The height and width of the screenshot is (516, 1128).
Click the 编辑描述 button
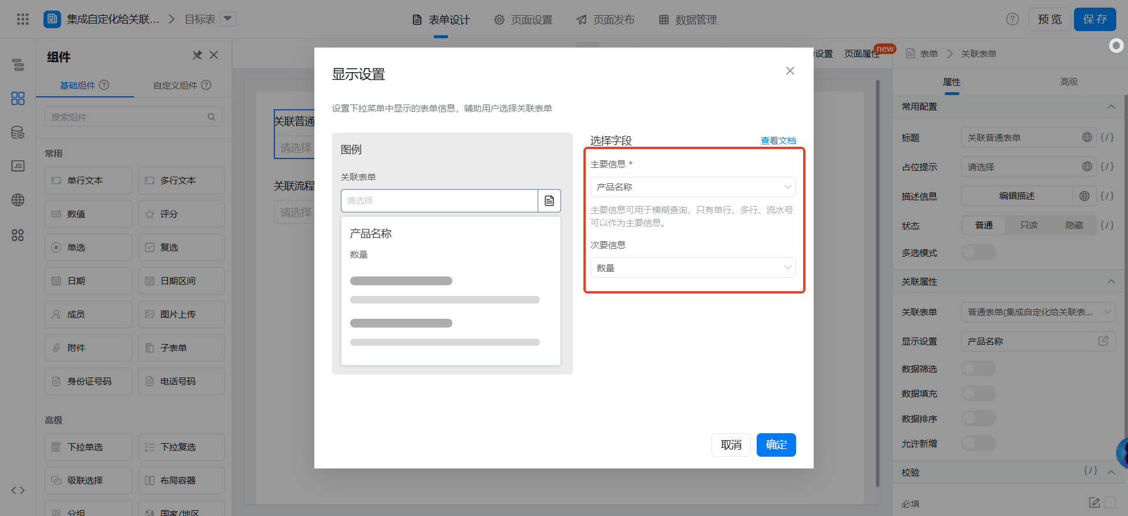tap(1017, 196)
